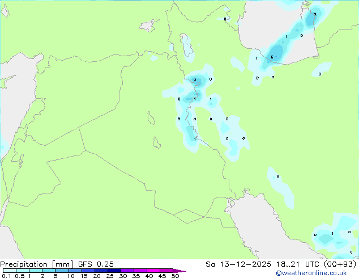
Task: Select the 30–35 mm purple legend box
Action: pos(127,271)
